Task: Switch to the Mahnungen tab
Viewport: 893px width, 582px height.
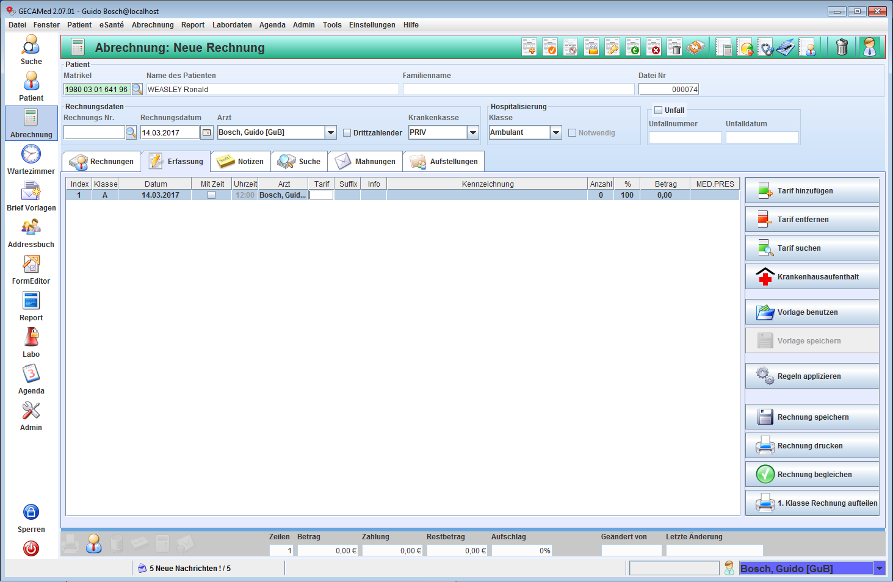Action: pyautogui.click(x=366, y=162)
